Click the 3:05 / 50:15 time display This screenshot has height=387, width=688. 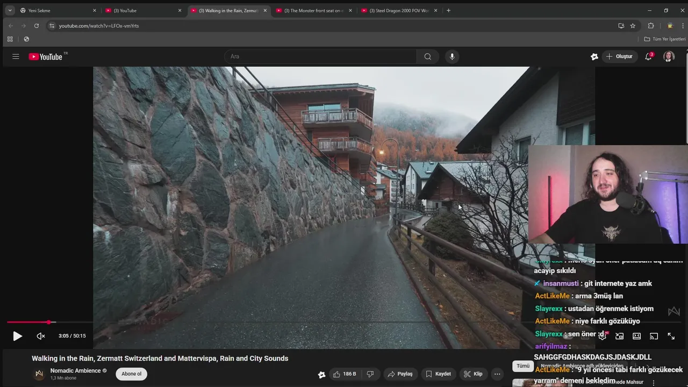pyautogui.click(x=72, y=336)
